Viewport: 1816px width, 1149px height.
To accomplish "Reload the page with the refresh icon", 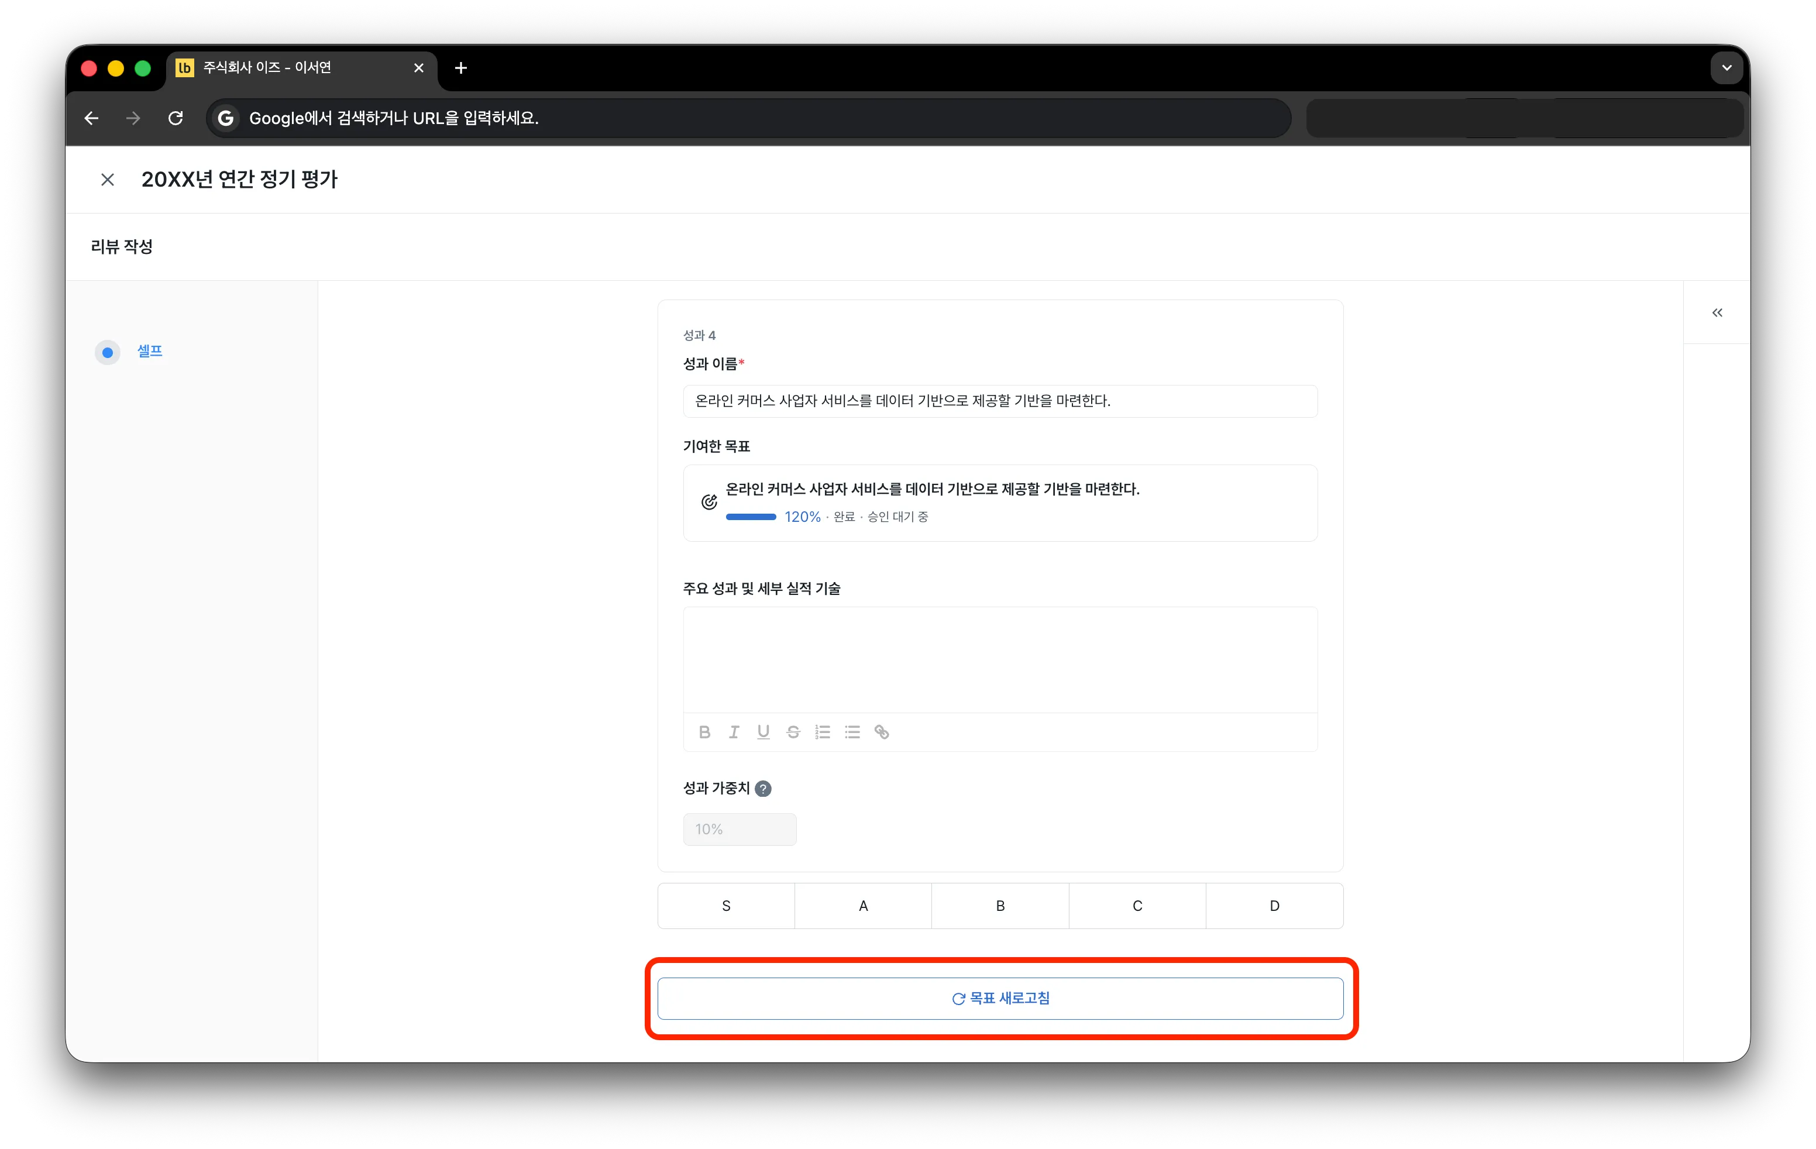I will (x=176, y=118).
